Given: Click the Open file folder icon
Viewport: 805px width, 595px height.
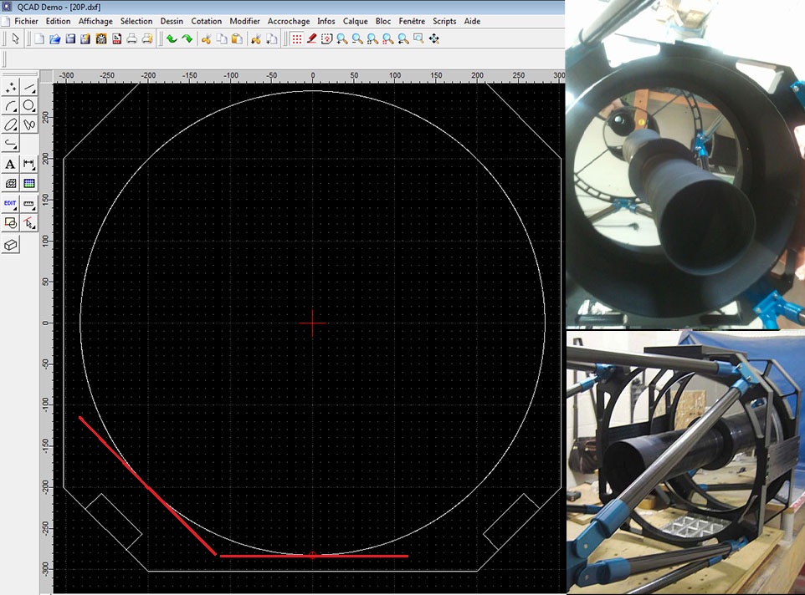Looking at the screenshot, I should pos(55,38).
